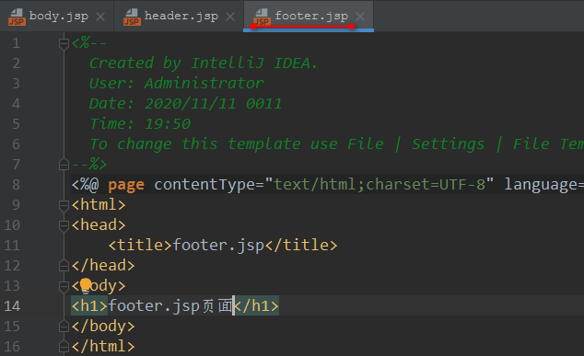Collapse the comment block at line 1
Image resolution: width=584 pixels, height=356 pixels.
(x=64, y=43)
